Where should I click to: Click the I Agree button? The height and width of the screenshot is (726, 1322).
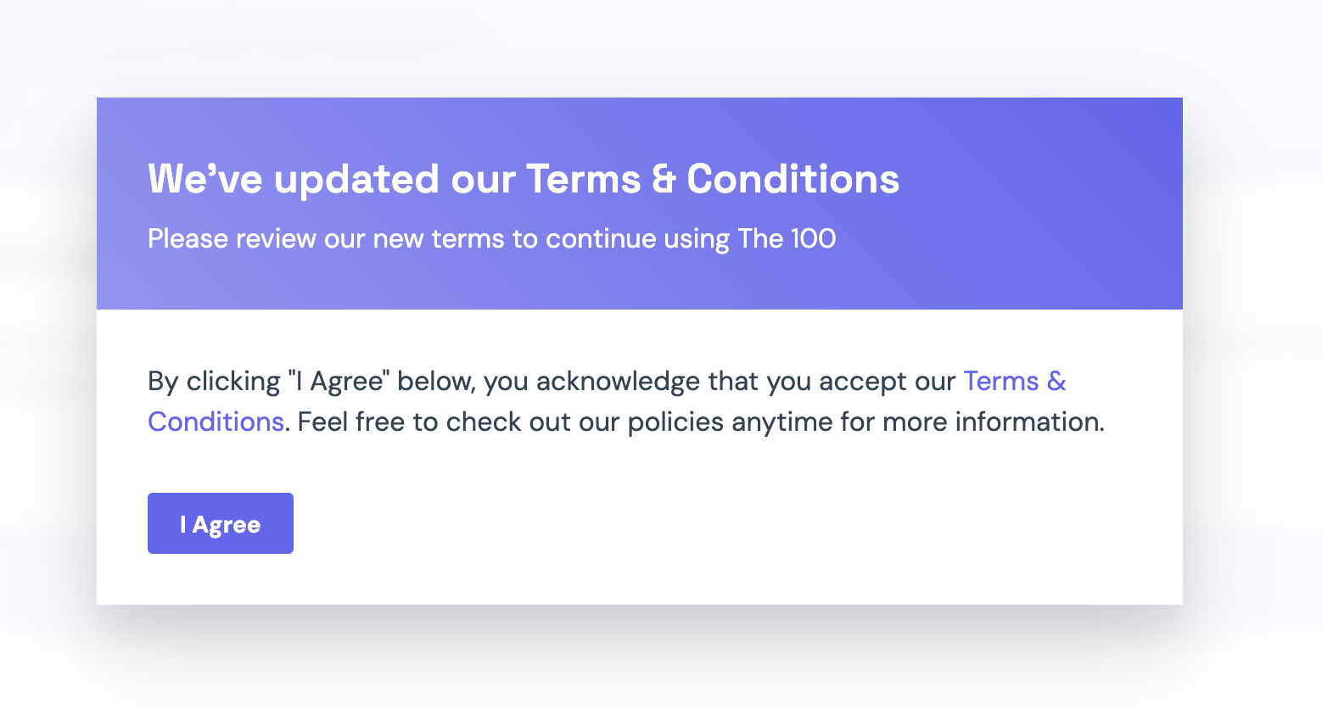coord(221,523)
